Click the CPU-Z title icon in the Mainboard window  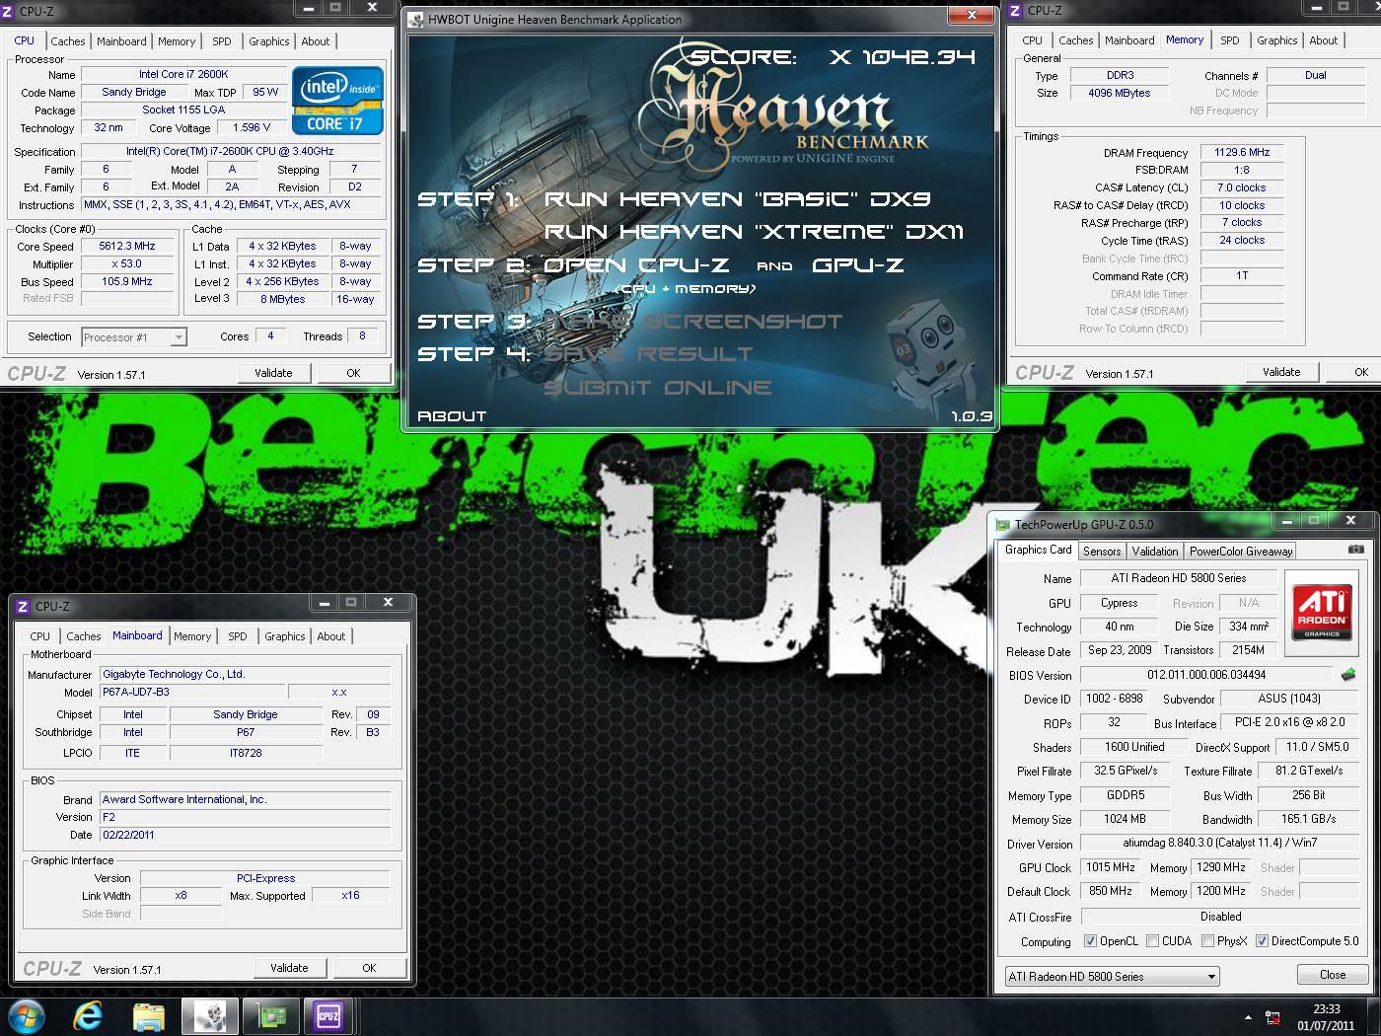coord(23,606)
